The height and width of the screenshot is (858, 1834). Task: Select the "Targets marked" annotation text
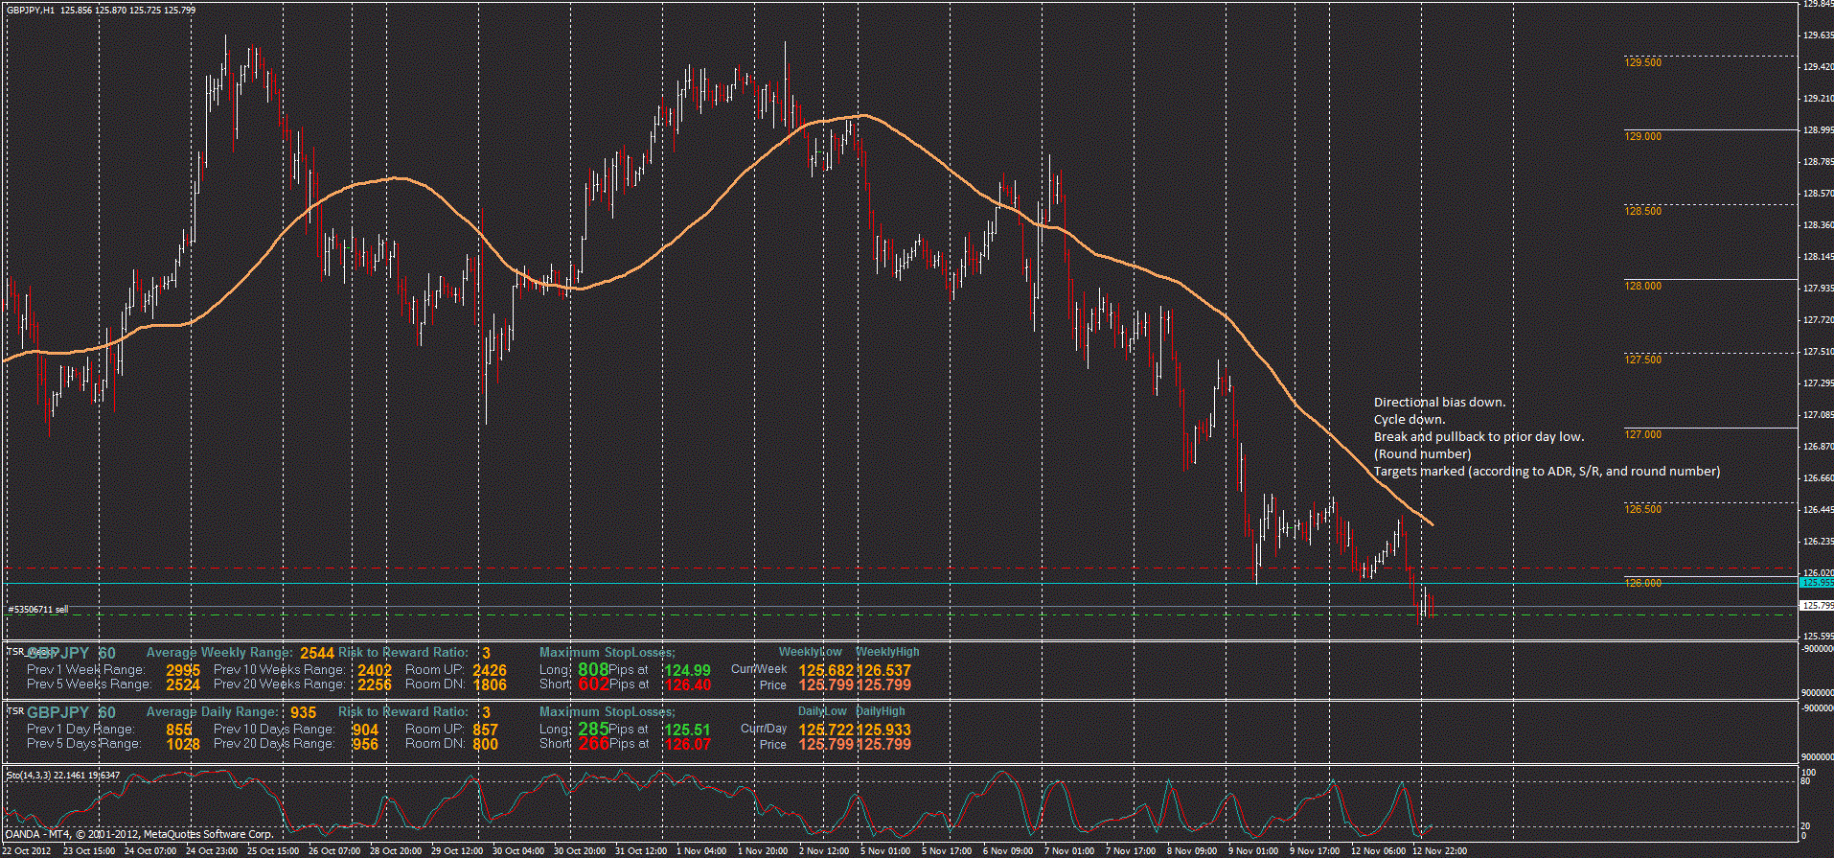pyautogui.click(x=1546, y=472)
